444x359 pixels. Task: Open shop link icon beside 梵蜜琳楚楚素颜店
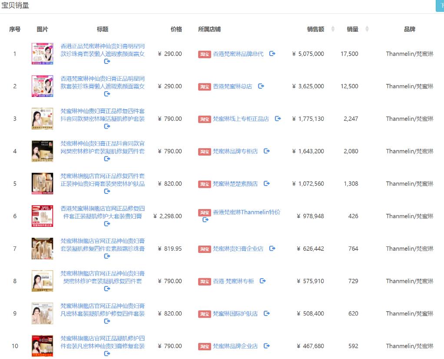[x=267, y=183]
